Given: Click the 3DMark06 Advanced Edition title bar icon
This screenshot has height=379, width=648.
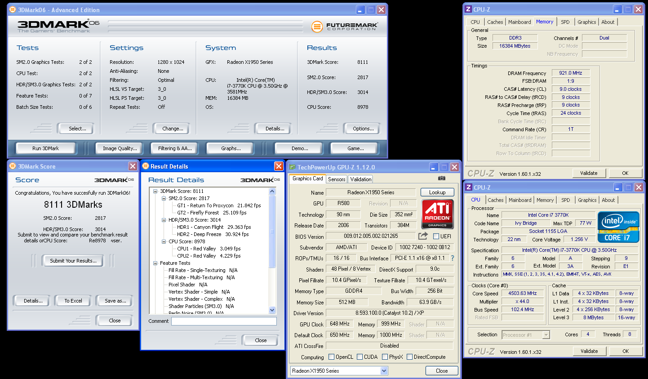Looking at the screenshot, I should (x=13, y=9).
